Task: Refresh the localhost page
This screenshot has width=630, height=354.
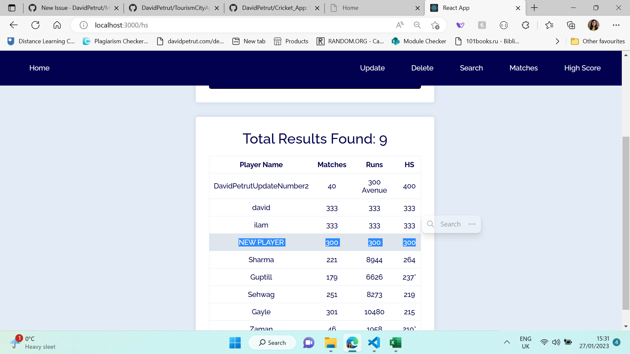Action: 35,25
